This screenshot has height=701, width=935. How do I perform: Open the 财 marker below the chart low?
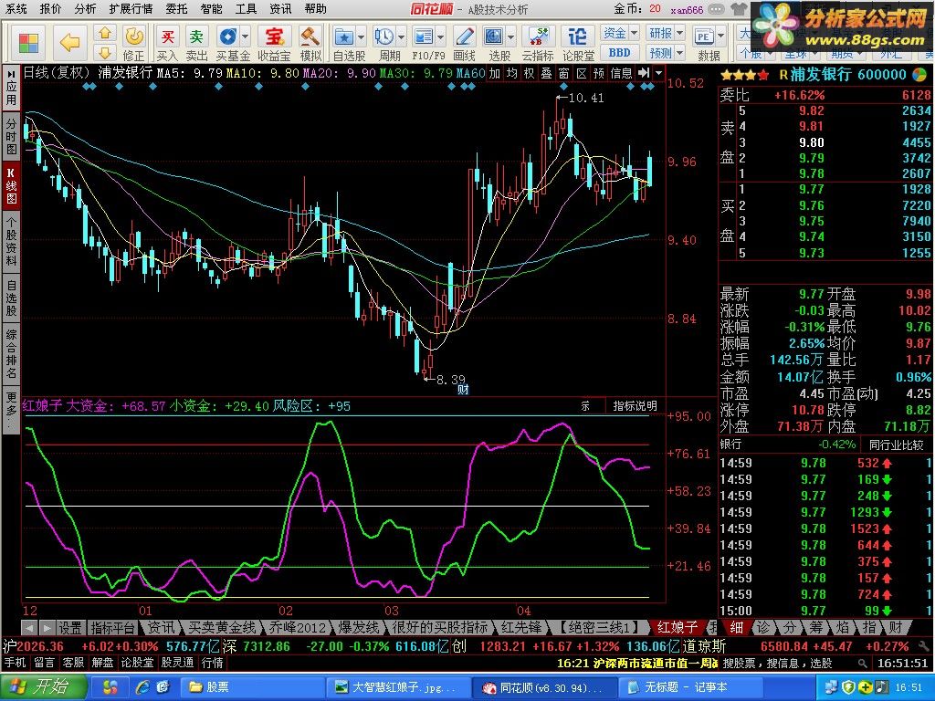pos(463,389)
